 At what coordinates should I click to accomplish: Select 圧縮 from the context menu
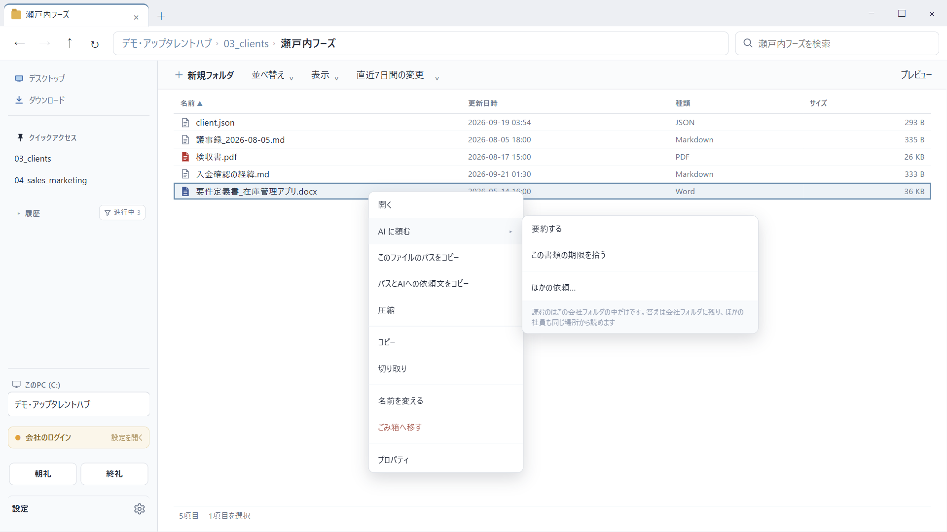click(445, 310)
